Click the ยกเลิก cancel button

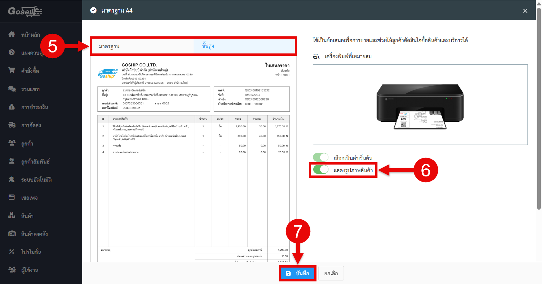(331, 273)
